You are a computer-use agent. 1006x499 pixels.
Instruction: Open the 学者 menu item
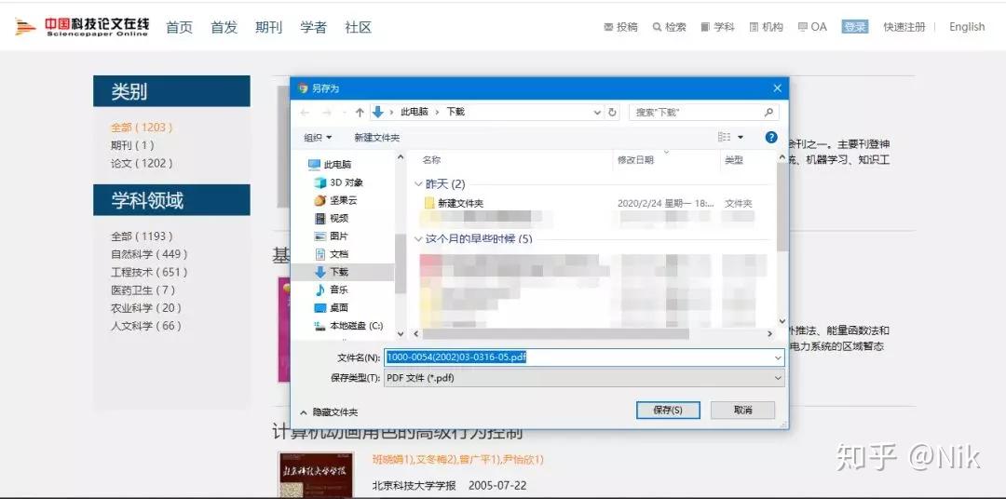coord(313,27)
